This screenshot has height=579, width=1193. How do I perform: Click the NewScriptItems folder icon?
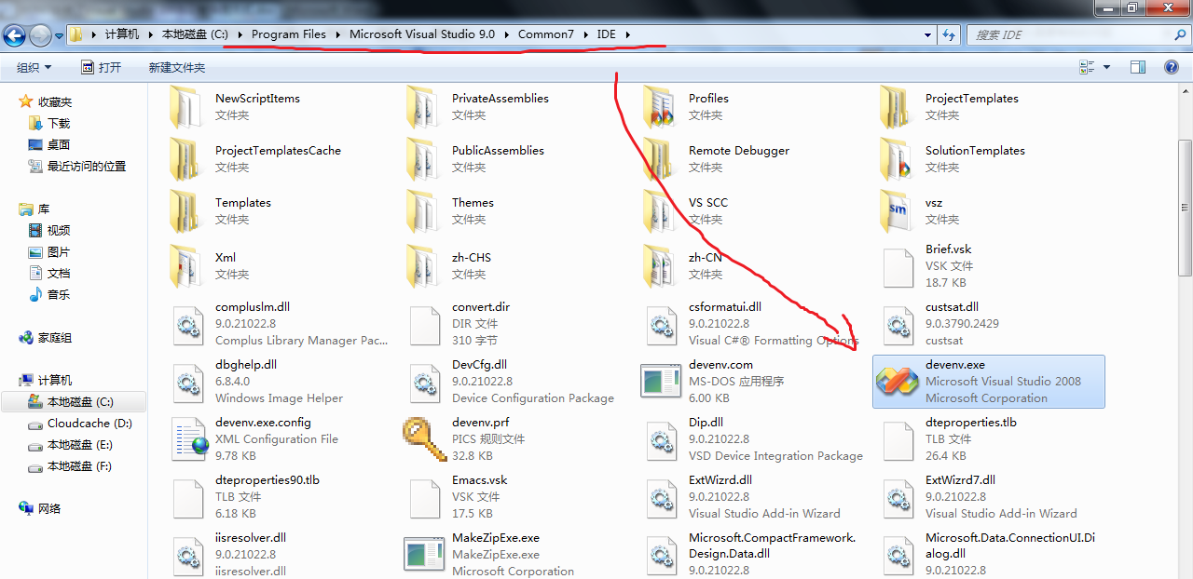pyautogui.click(x=187, y=106)
